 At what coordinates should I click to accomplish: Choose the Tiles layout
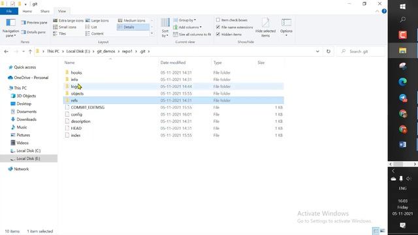pyautogui.click(x=59, y=33)
